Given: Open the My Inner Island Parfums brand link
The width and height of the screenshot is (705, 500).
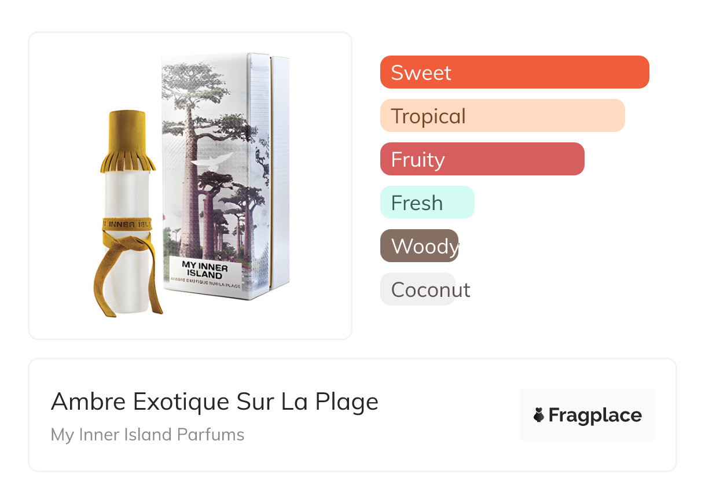Looking at the screenshot, I should pos(148,435).
